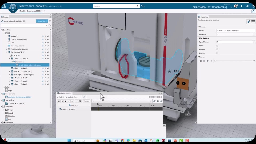256x144 pixels.
Task: Toggle visibility eye for Door Left 1.1
Action: point(45,71)
